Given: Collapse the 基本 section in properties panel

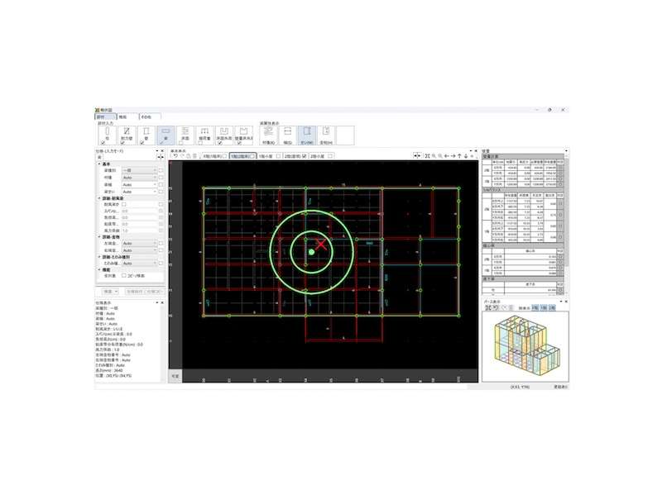Looking at the screenshot, I should (98, 164).
